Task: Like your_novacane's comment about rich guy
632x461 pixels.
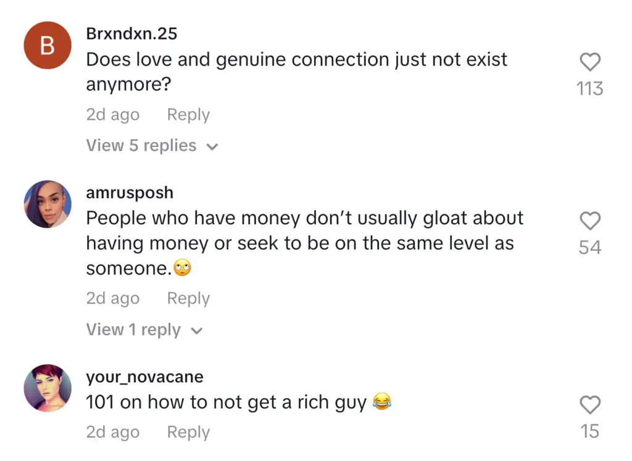Action: point(590,405)
